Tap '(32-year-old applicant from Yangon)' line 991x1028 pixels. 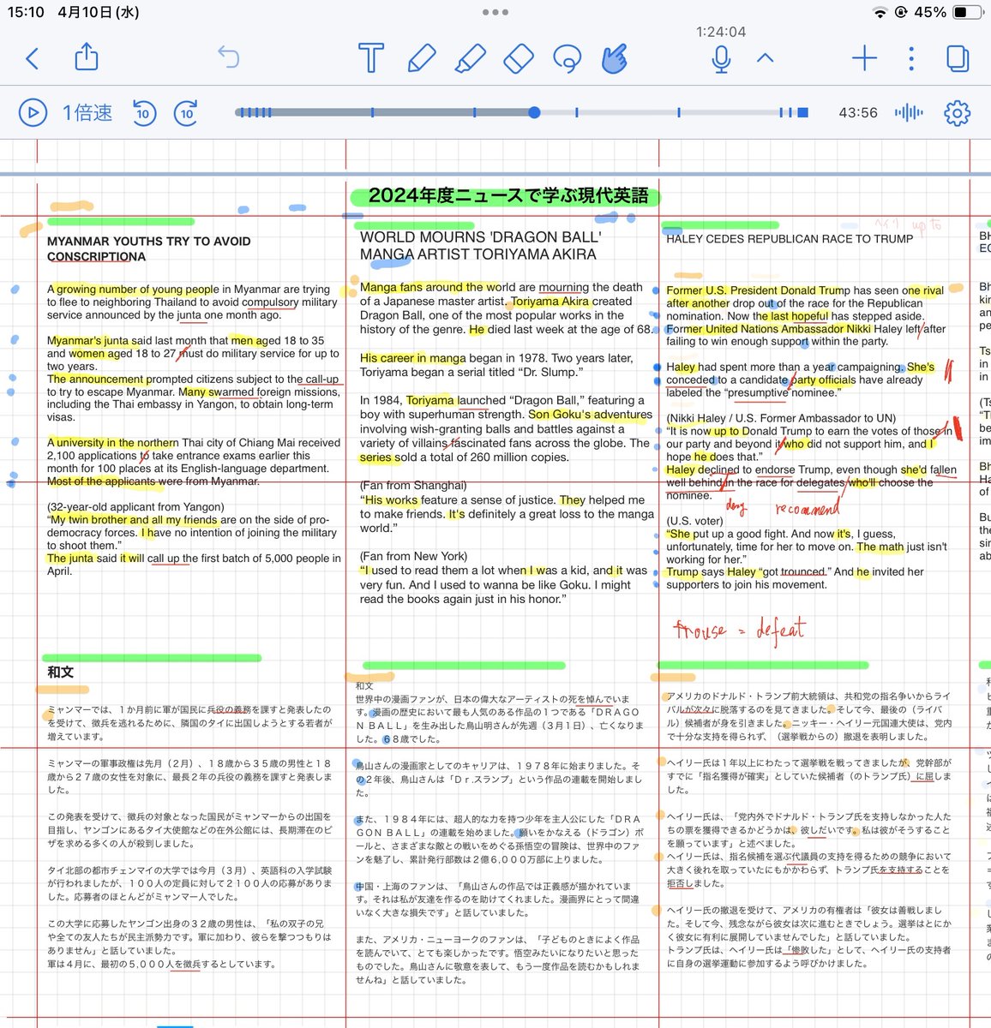(135, 506)
